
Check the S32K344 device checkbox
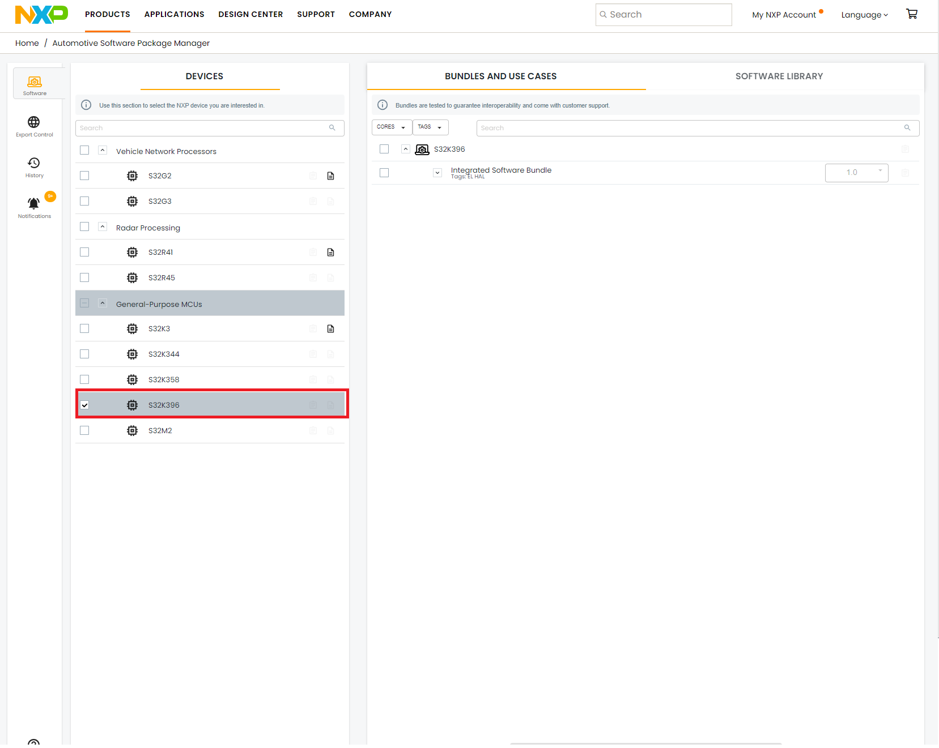(x=84, y=354)
